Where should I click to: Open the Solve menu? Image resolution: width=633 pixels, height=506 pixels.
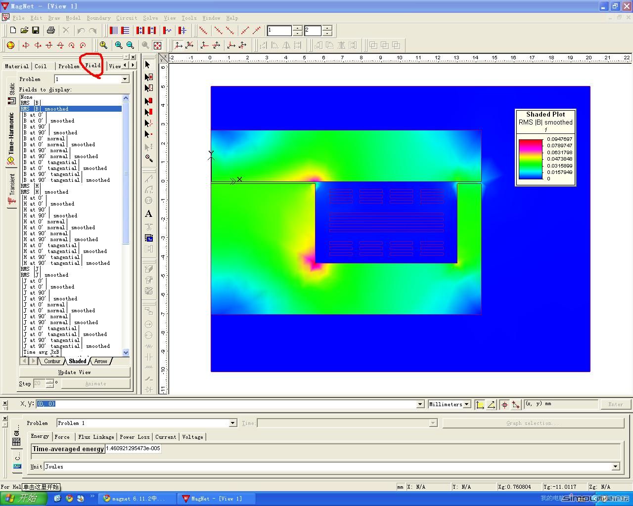pos(150,18)
